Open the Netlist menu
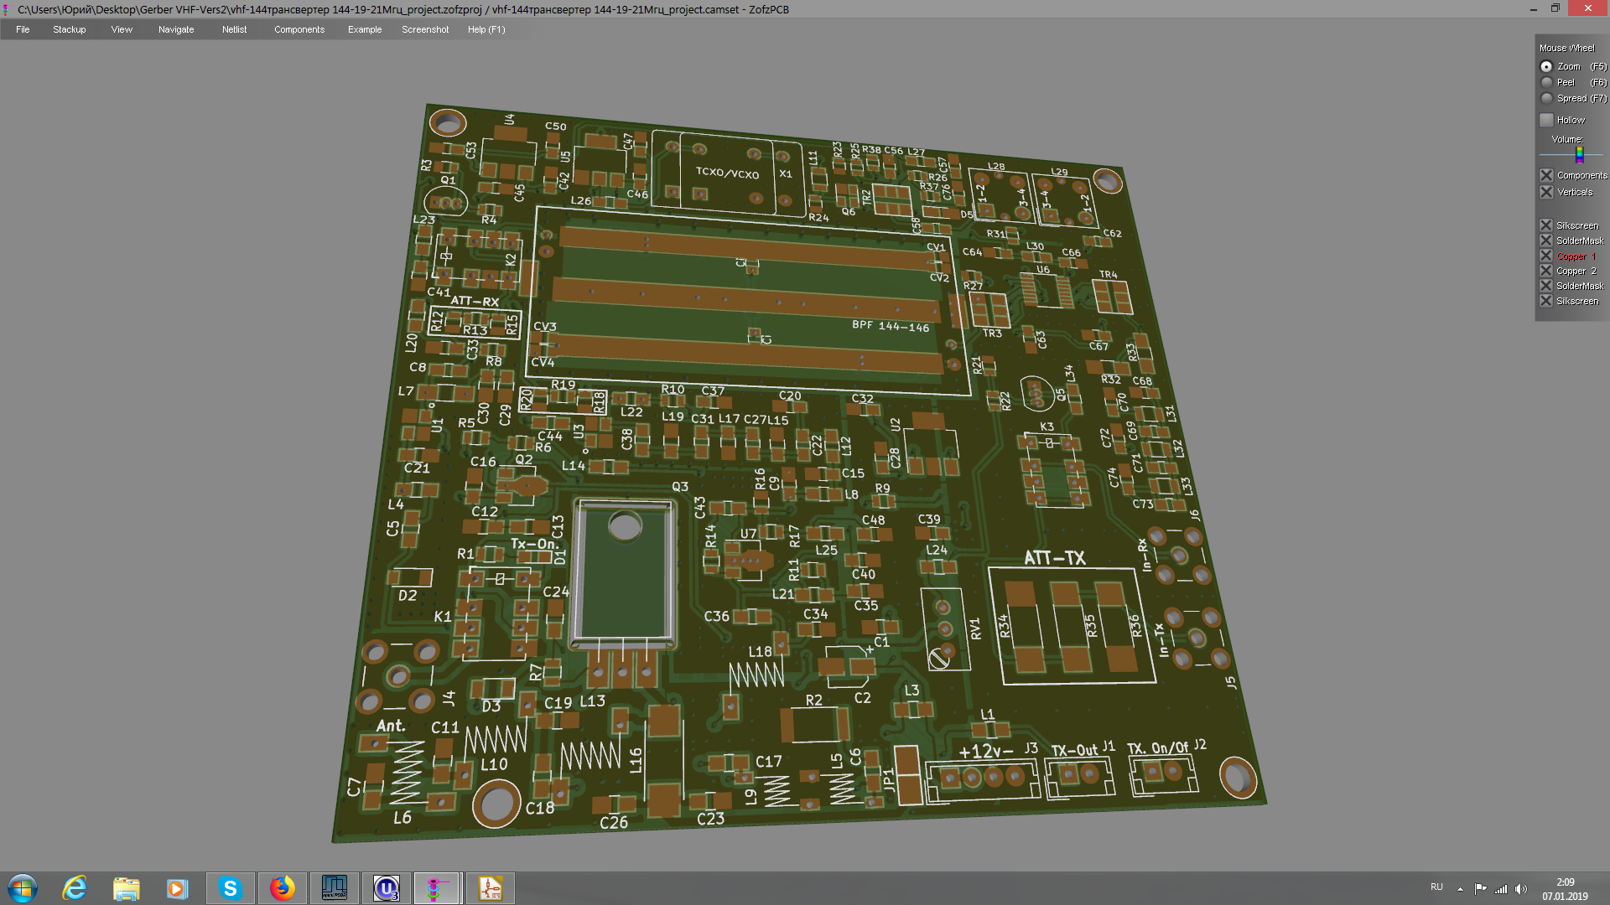1610x905 pixels. tap(234, 29)
